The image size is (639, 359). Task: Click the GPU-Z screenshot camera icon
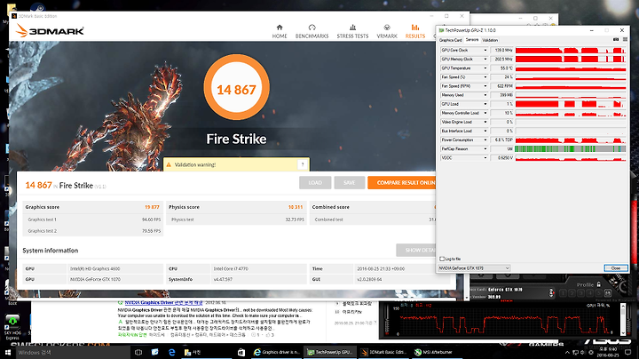pyautogui.click(x=616, y=40)
